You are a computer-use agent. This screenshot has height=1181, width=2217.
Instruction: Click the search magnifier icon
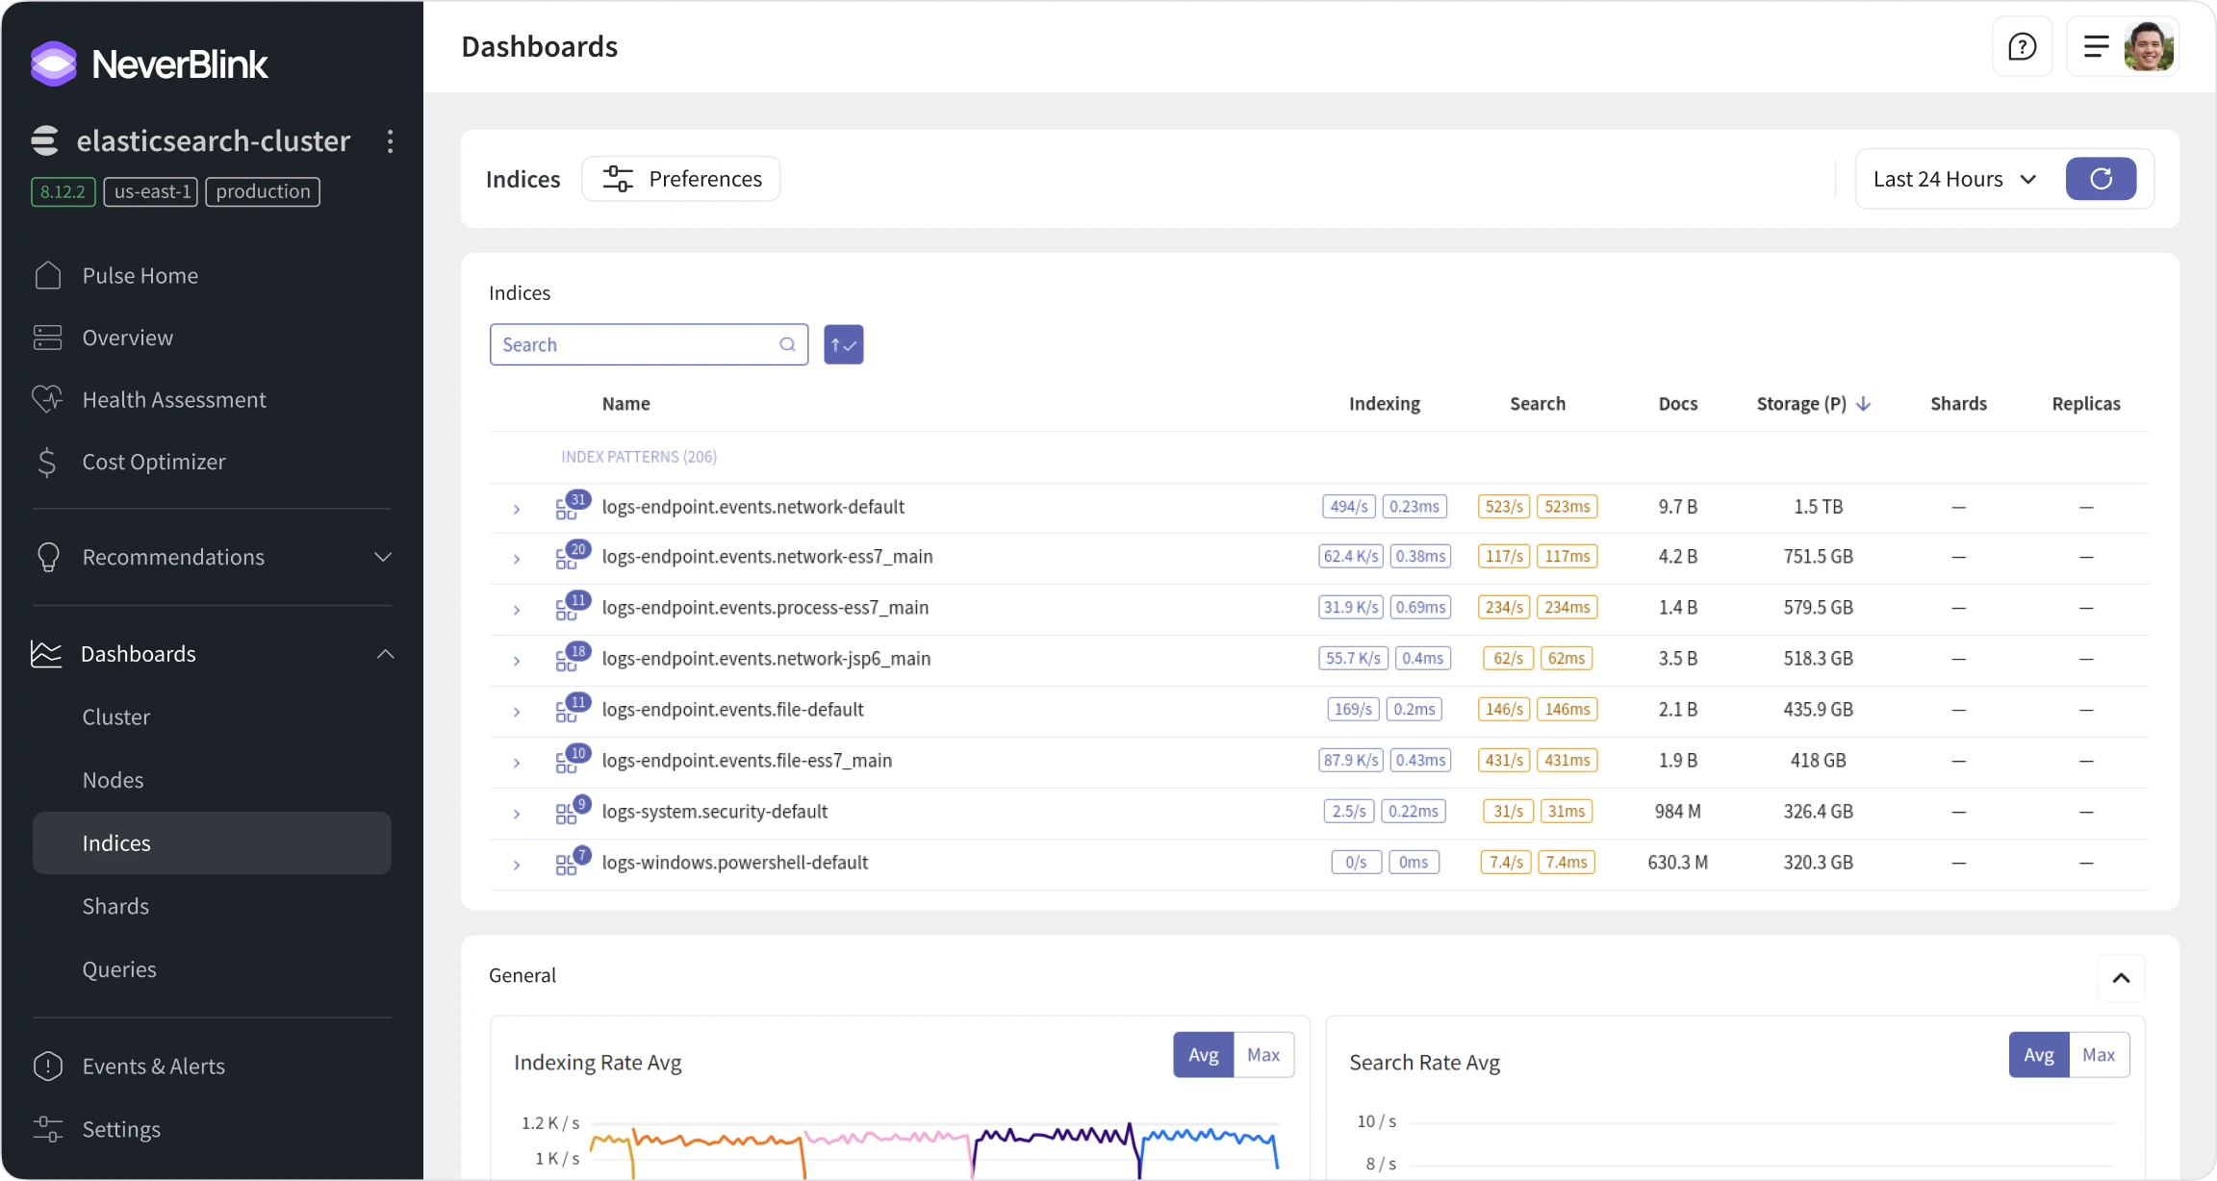[787, 344]
